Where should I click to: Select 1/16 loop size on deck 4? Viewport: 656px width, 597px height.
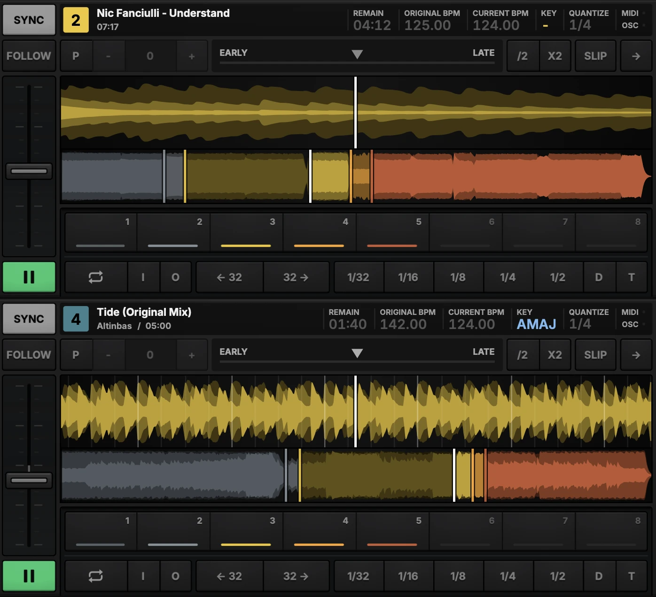point(408,576)
